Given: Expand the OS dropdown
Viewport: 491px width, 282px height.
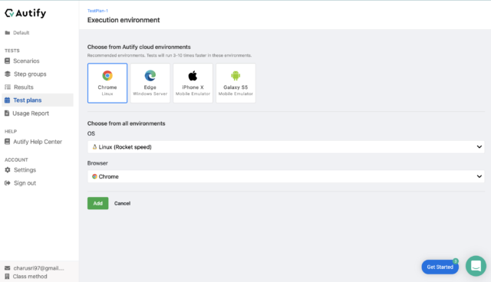Looking at the screenshot, I should [x=286, y=147].
